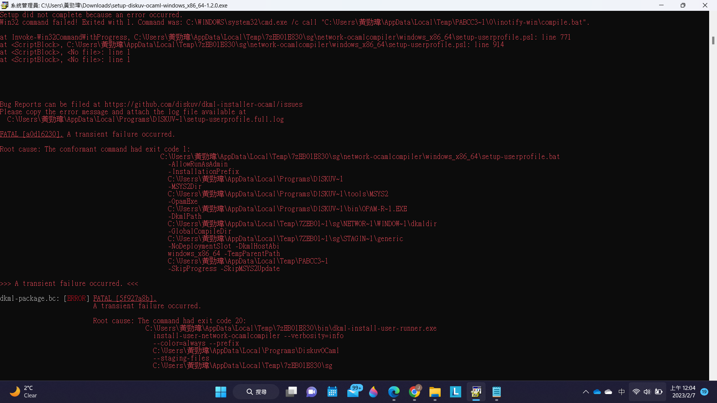717x403 pixels.
Task: Open the Windows Start menu
Action: pyautogui.click(x=221, y=392)
